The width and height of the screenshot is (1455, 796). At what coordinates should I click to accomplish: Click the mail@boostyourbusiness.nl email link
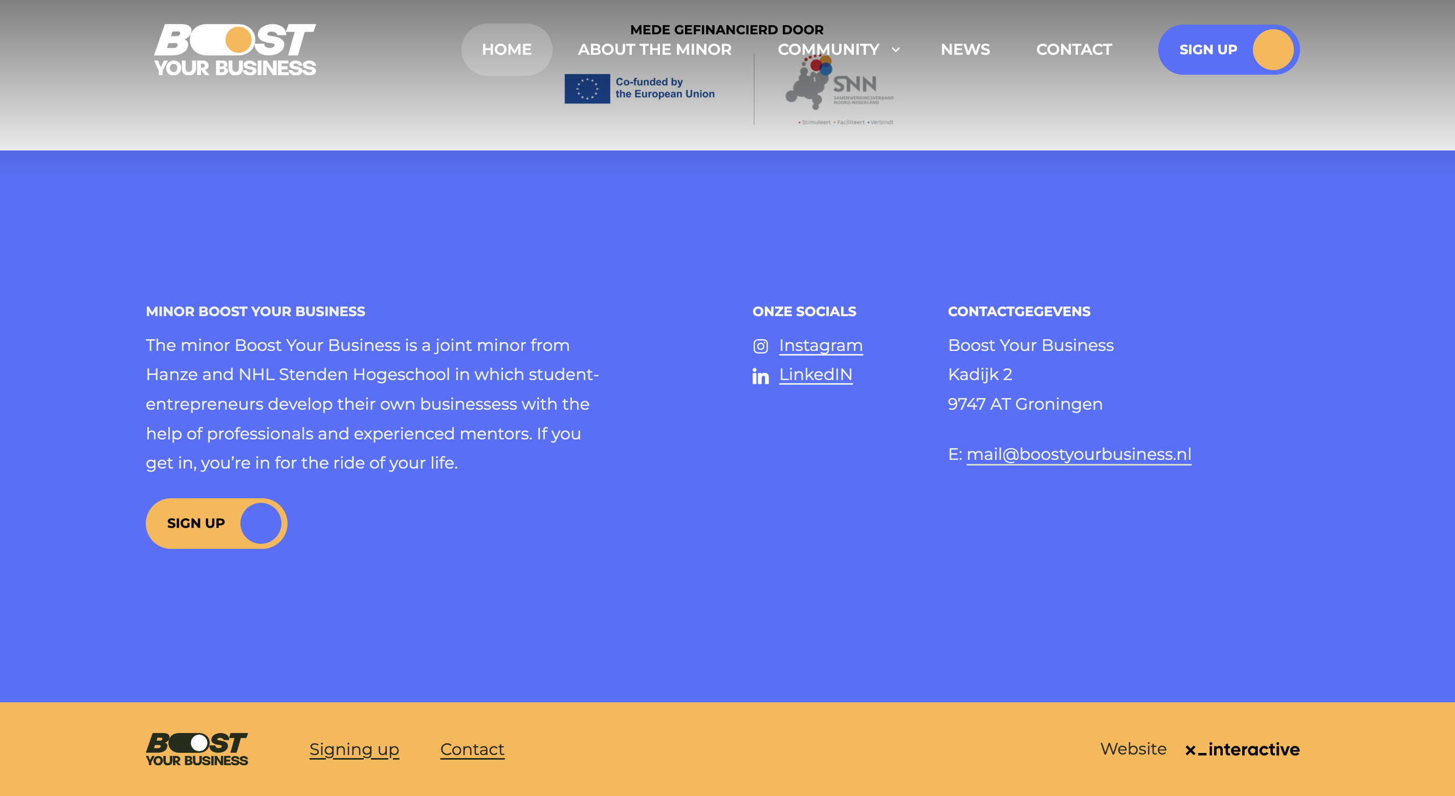pos(1079,454)
